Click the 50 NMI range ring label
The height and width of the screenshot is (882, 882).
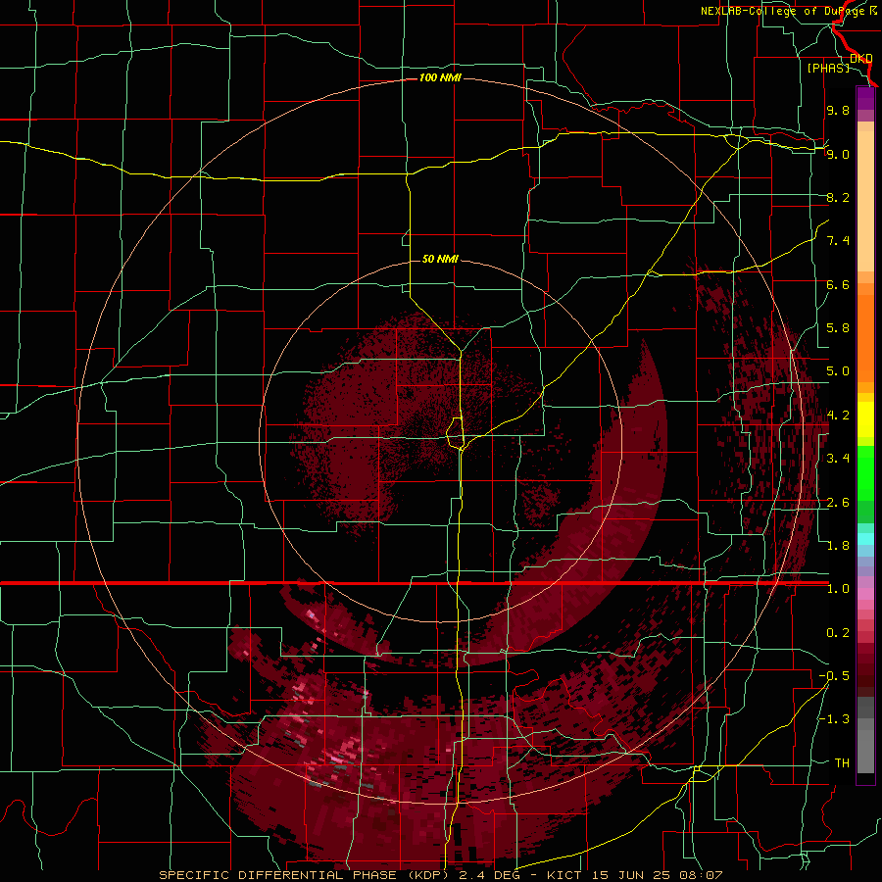click(440, 259)
